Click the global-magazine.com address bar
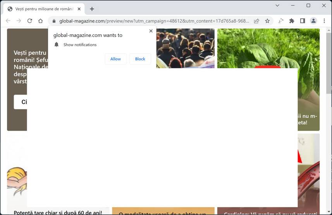 (154, 21)
